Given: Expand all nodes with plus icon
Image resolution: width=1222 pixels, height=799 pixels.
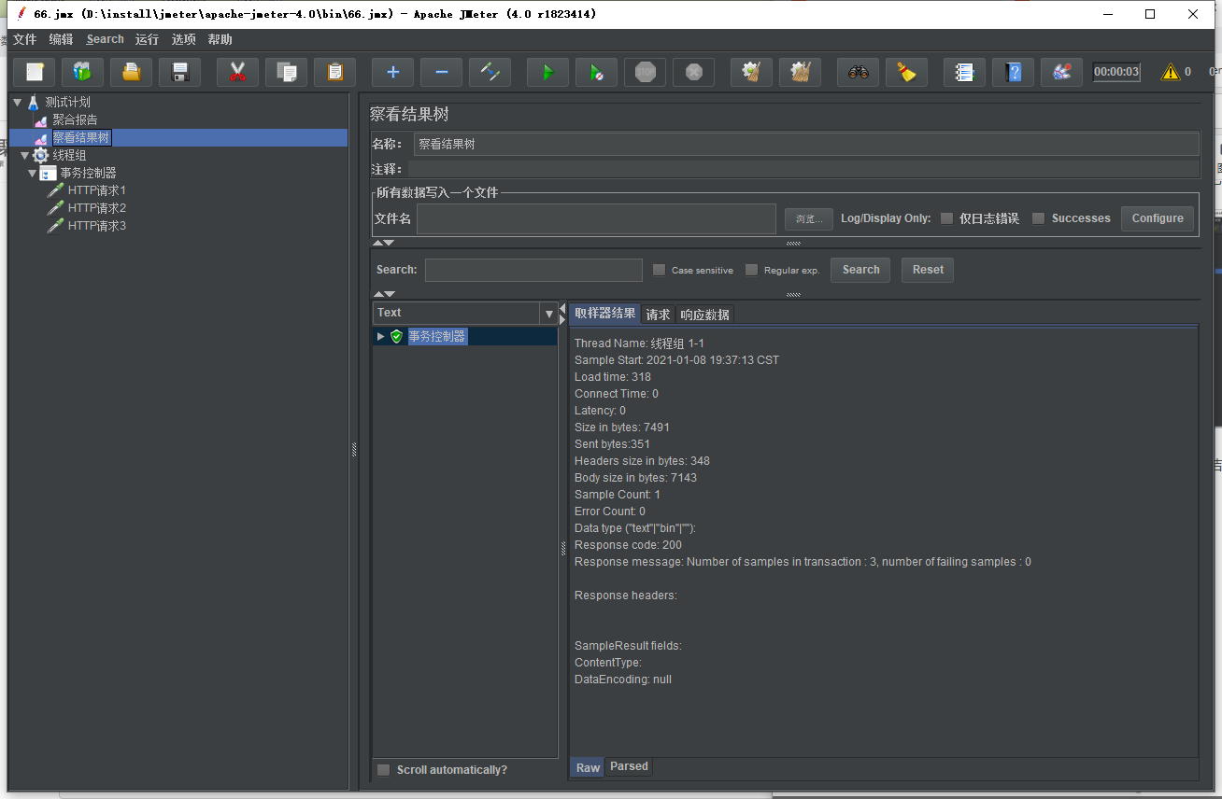Looking at the screenshot, I should click(x=393, y=72).
